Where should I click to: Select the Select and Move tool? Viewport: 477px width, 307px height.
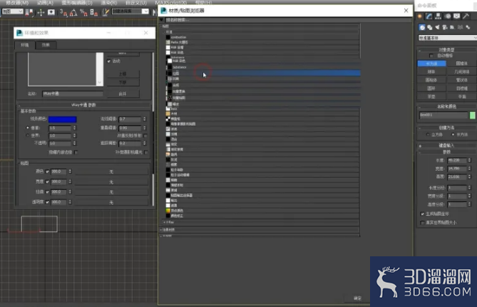(41, 12)
